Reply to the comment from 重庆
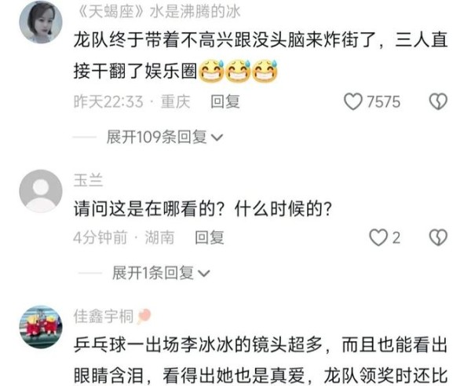The width and height of the screenshot is (471, 386). pos(225,101)
